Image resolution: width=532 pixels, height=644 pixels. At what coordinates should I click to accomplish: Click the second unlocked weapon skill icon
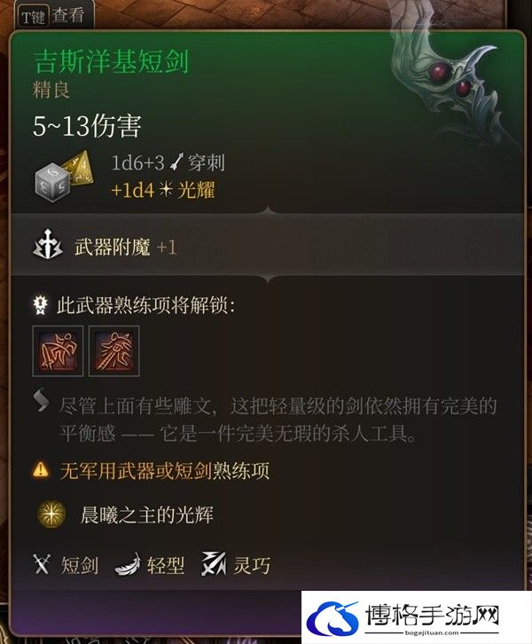pos(114,351)
